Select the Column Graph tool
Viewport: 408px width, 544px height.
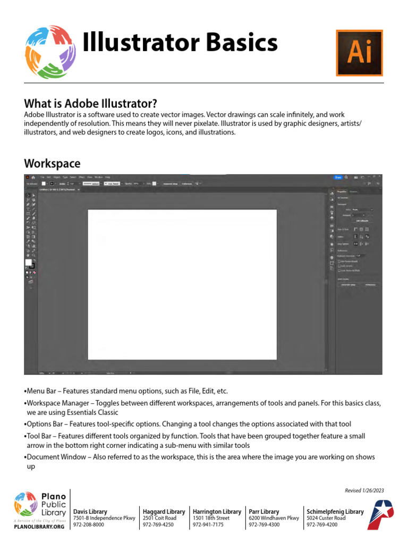[x=33, y=246]
